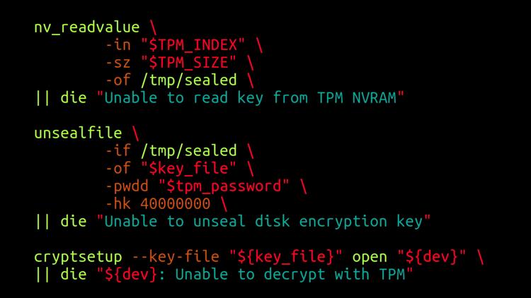
Task: Click /tmp/sealed after the -if flag
Action: coord(188,150)
